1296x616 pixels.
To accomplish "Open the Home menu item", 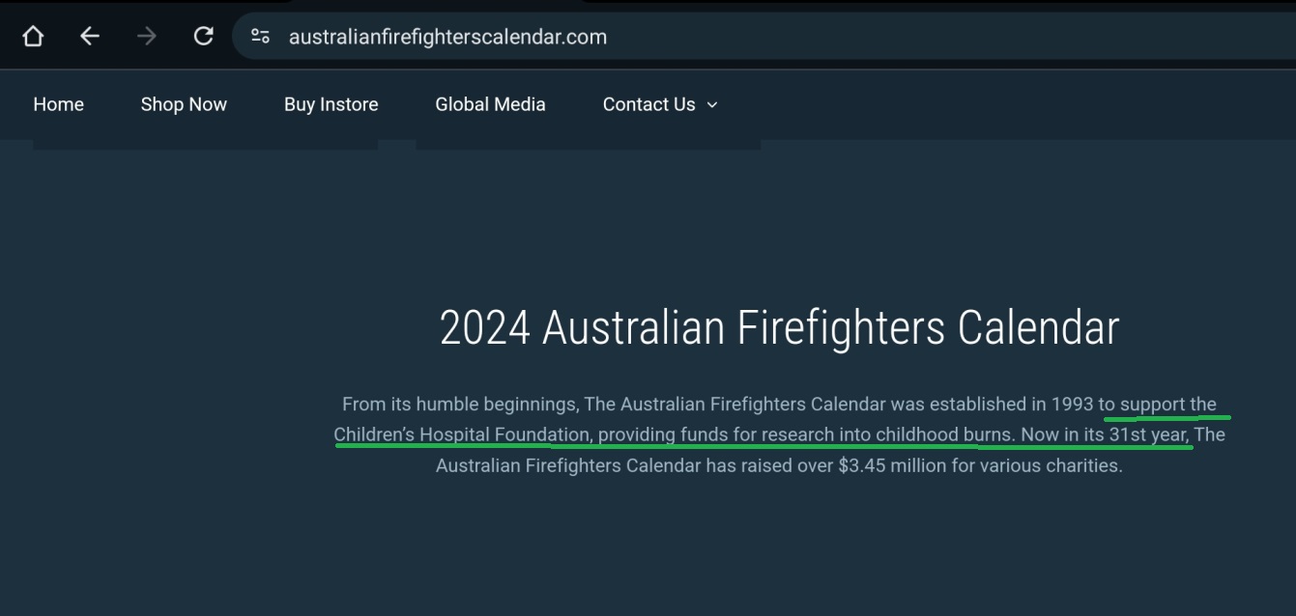I will pos(58,104).
